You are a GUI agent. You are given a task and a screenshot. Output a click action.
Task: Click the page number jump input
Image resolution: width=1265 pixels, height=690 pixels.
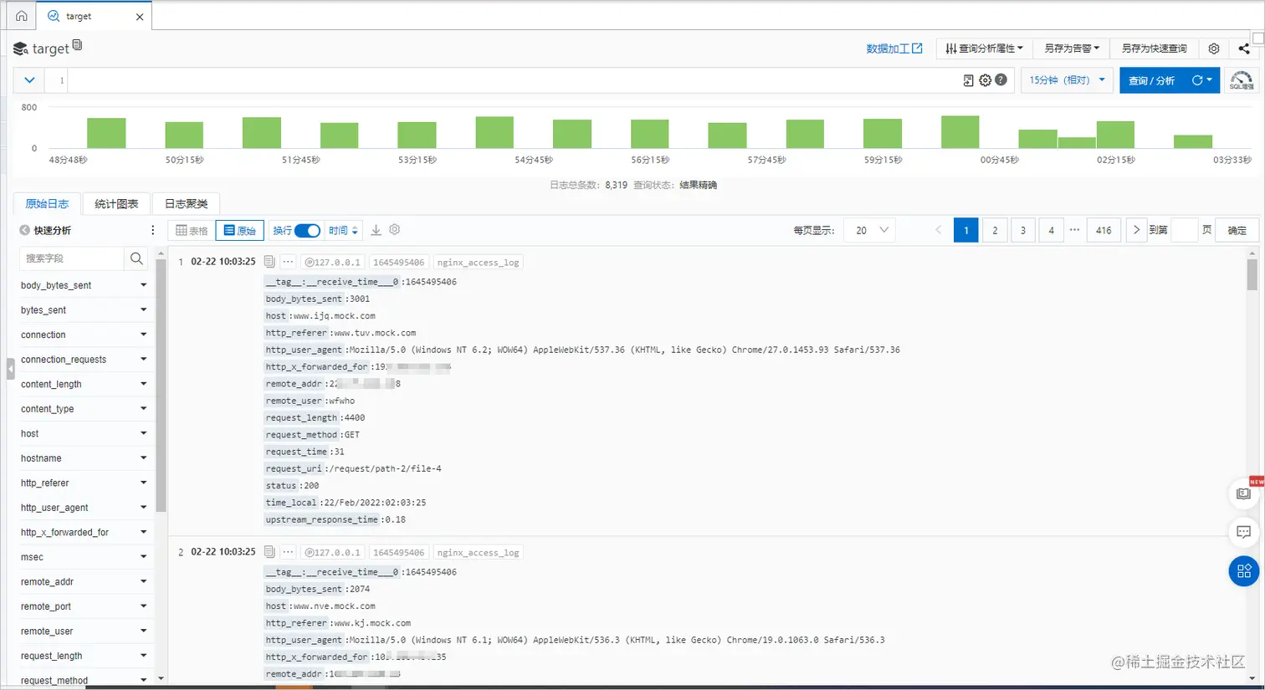pyautogui.click(x=1184, y=230)
